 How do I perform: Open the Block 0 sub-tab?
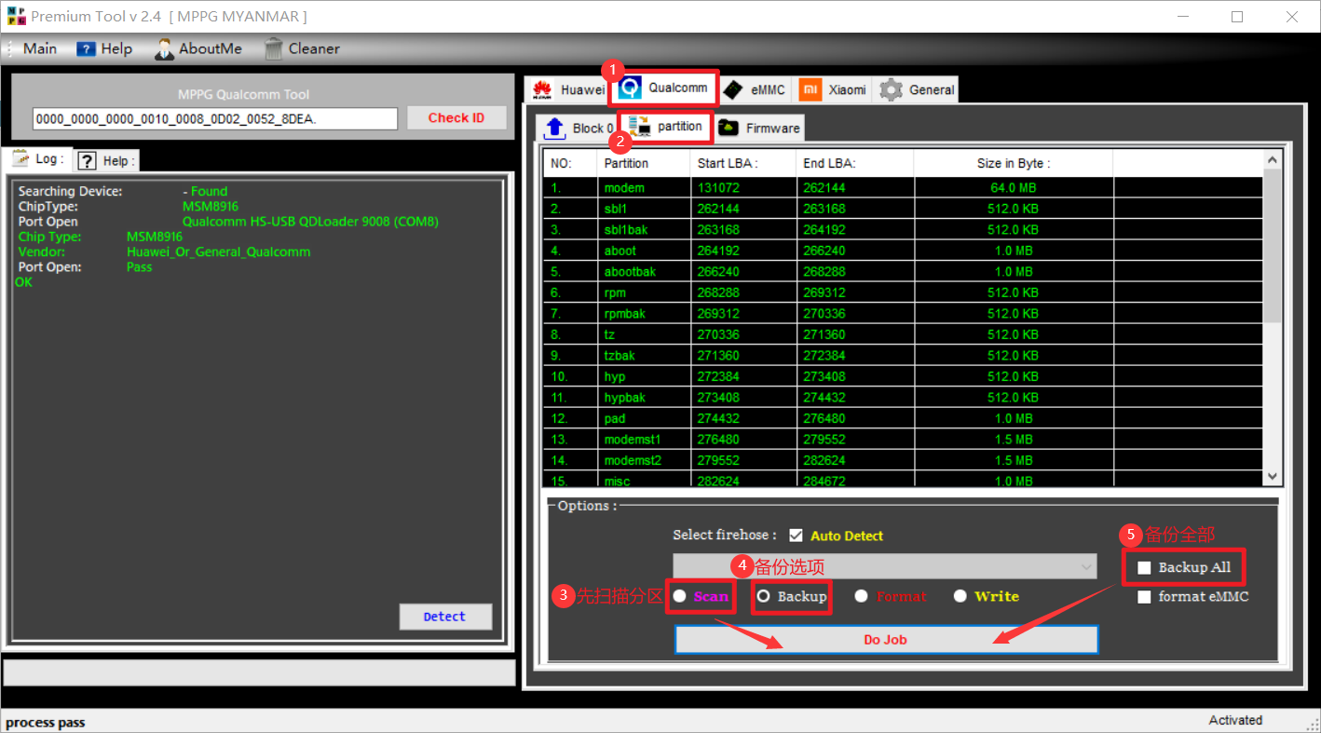pyautogui.click(x=579, y=128)
